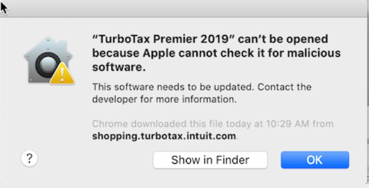Click the scrollbar on the dialog's right edge
The image size is (369, 188).
pos(368,61)
